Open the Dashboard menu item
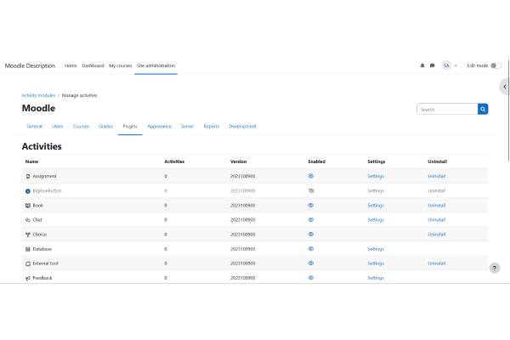Image resolution: width=510 pixels, height=340 pixels. pyautogui.click(x=93, y=65)
